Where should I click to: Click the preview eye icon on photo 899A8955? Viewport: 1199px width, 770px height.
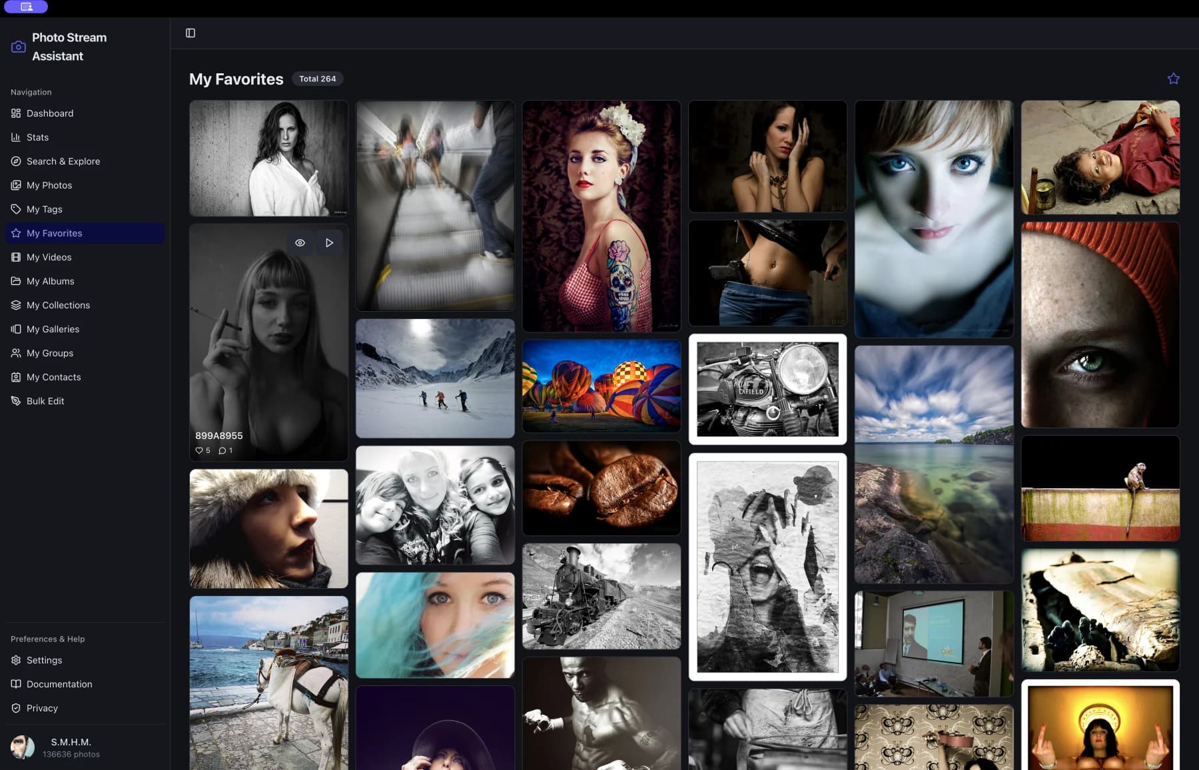[300, 242]
